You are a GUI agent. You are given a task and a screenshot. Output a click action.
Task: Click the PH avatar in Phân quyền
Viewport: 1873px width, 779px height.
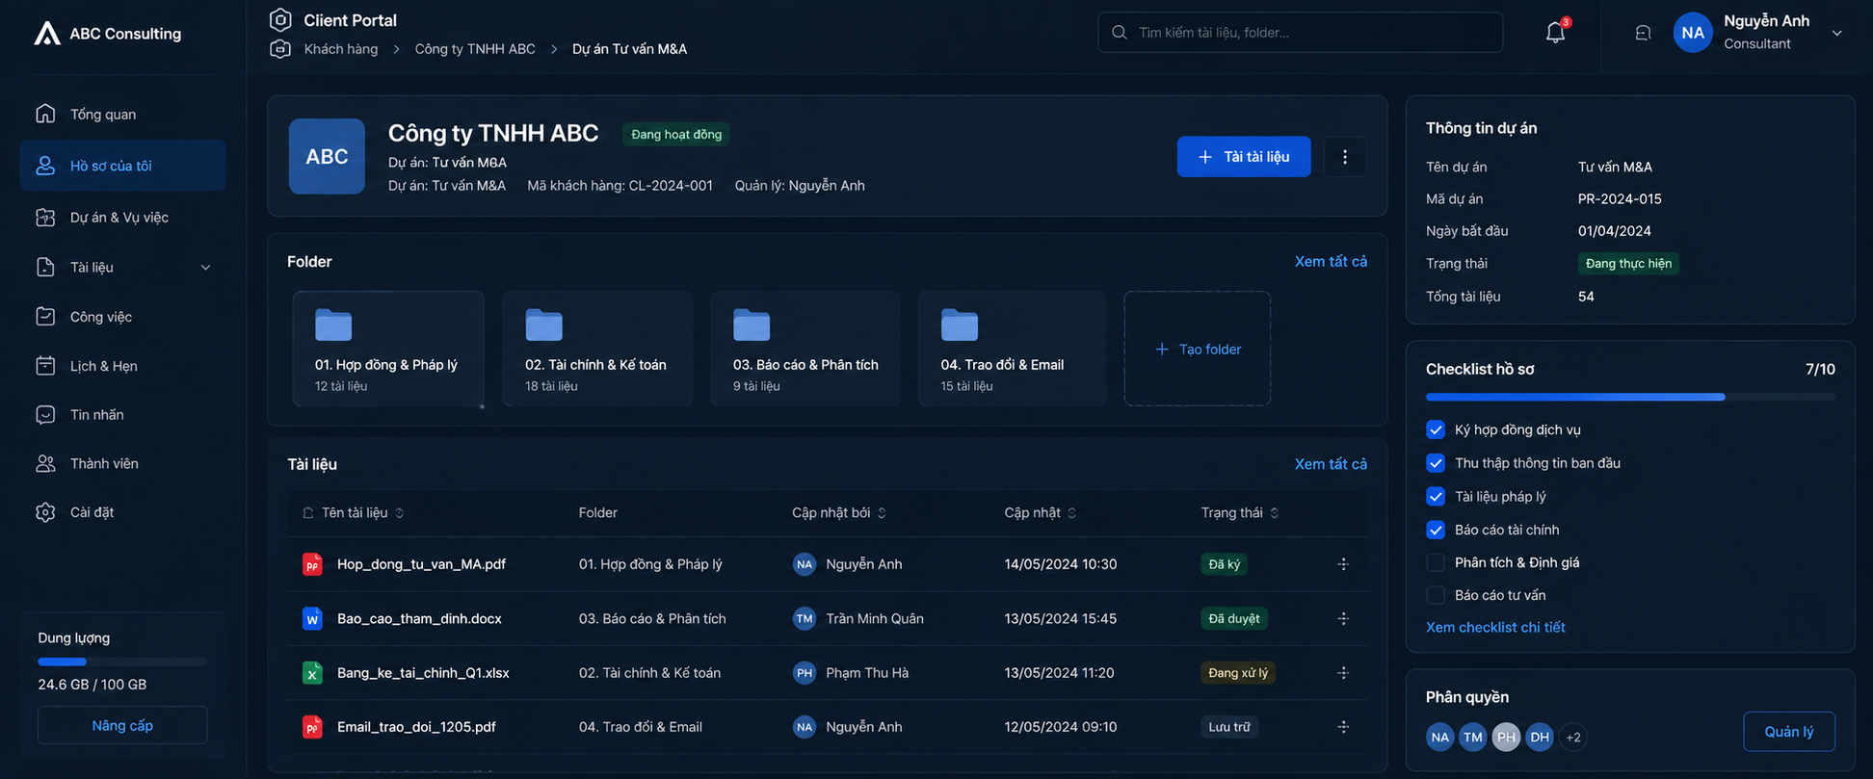click(x=1506, y=738)
